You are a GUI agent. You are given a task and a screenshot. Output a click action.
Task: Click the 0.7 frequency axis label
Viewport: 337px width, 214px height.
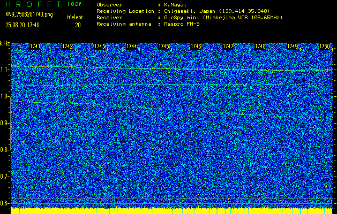pos(5,177)
